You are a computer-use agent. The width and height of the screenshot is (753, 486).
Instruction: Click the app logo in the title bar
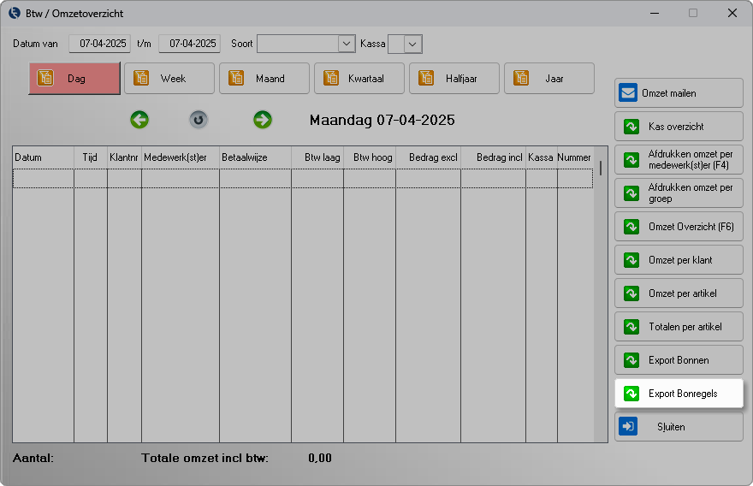tap(15, 13)
